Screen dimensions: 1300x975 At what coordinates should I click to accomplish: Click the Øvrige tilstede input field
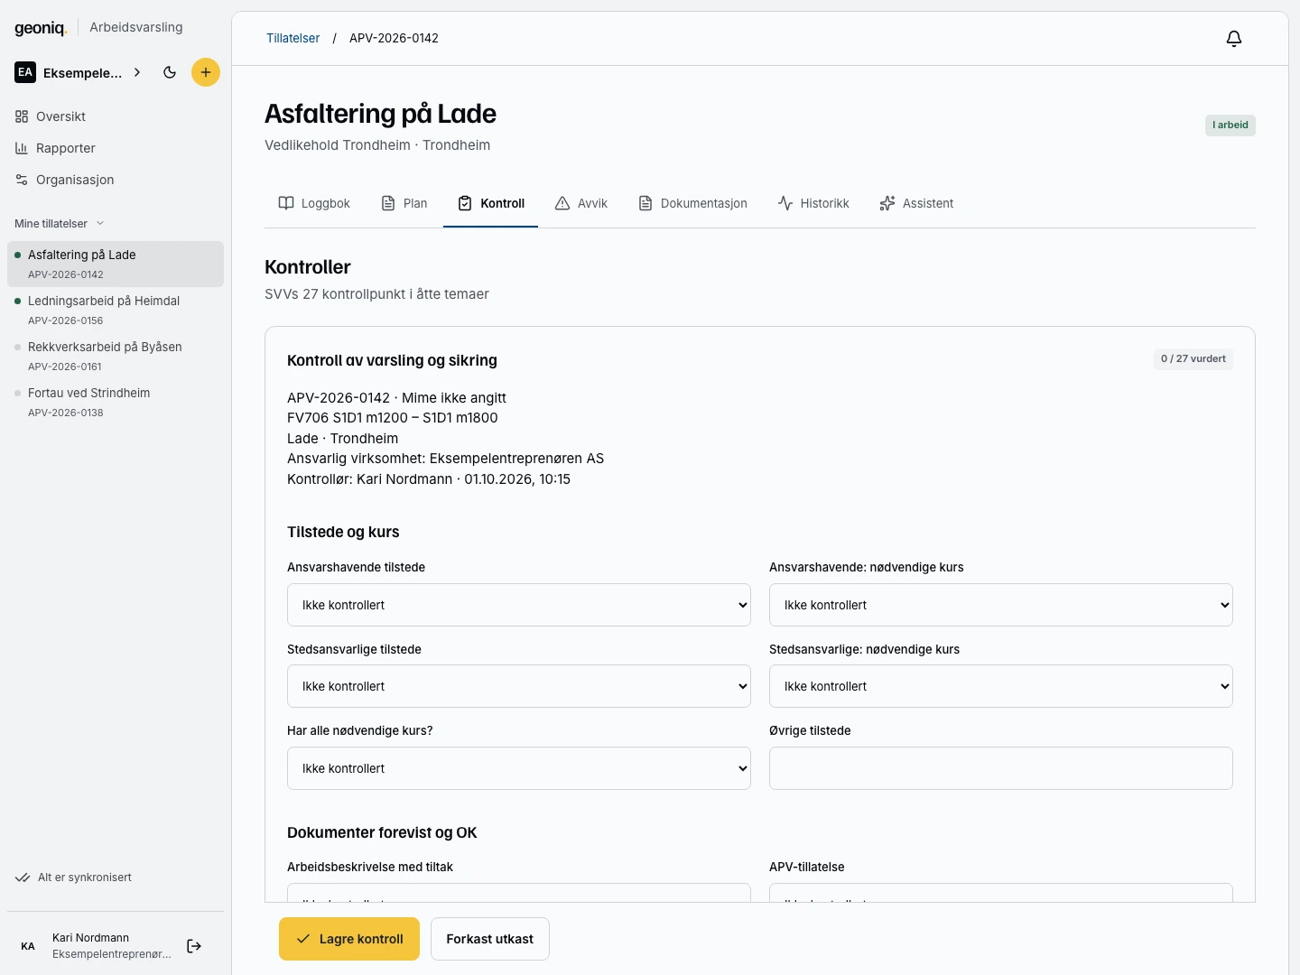(x=1001, y=768)
